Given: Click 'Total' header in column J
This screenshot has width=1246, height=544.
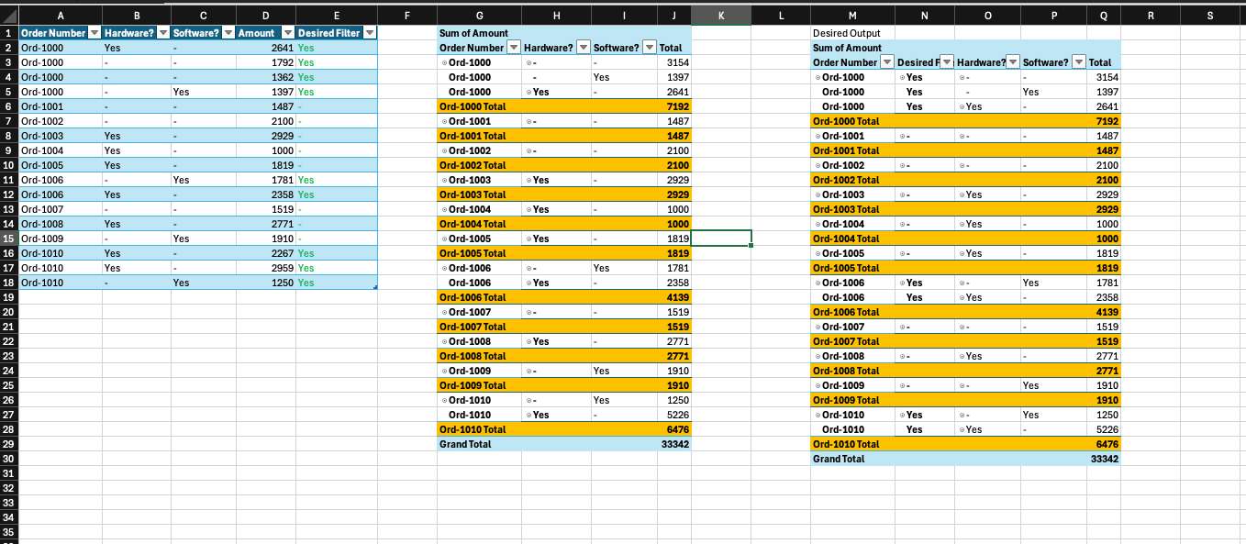Looking at the screenshot, I should click(x=672, y=48).
